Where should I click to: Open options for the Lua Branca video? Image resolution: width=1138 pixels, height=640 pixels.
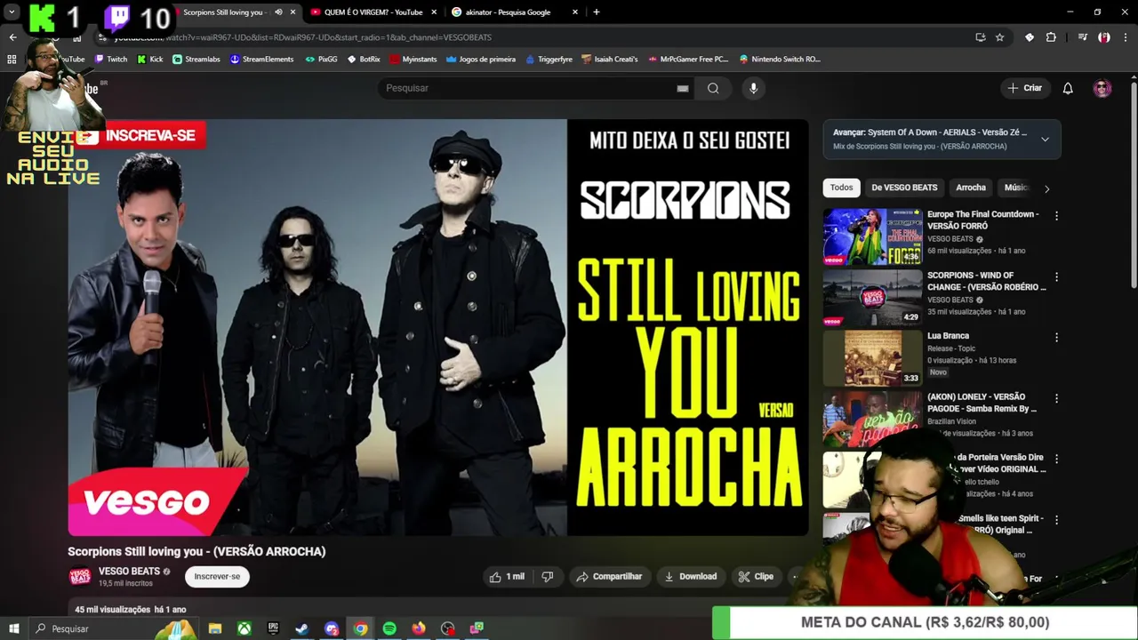[x=1056, y=338]
